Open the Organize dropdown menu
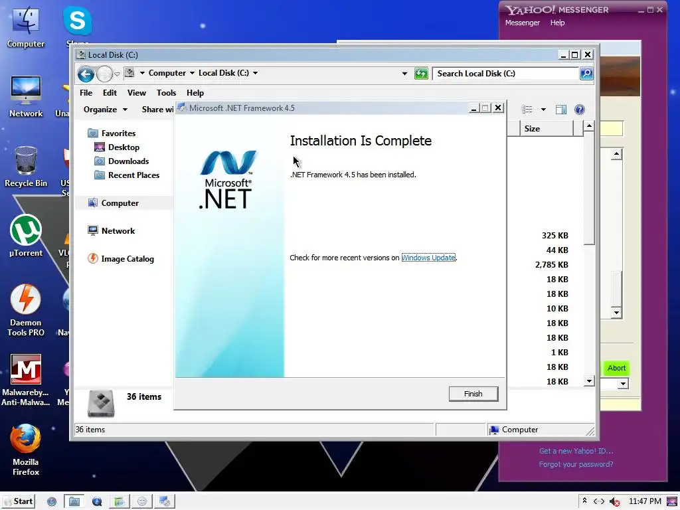 (x=106, y=110)
